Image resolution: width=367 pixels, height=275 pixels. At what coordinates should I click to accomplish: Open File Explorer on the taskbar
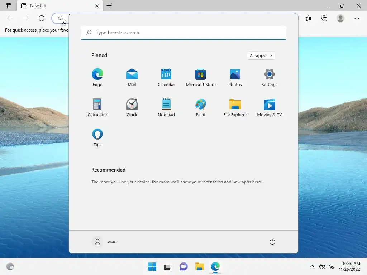coord(199,266)
